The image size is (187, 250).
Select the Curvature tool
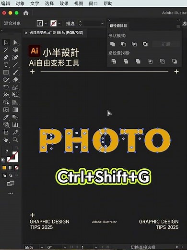pos(15,57)
